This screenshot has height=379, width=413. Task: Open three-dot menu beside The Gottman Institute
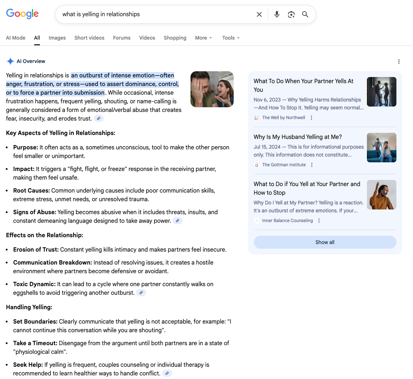point(312,165)
